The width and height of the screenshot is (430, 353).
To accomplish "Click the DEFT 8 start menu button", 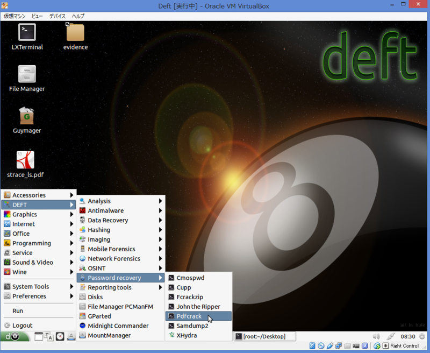I will click(15, 336).
